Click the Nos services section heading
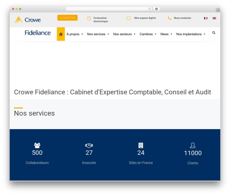Viewport: 230px width, 195px height. click(34, 113)
